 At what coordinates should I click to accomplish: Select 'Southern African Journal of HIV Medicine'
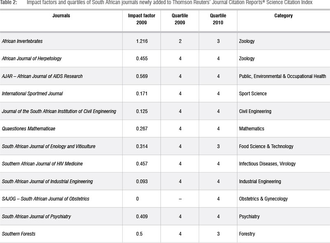point(42,164)
